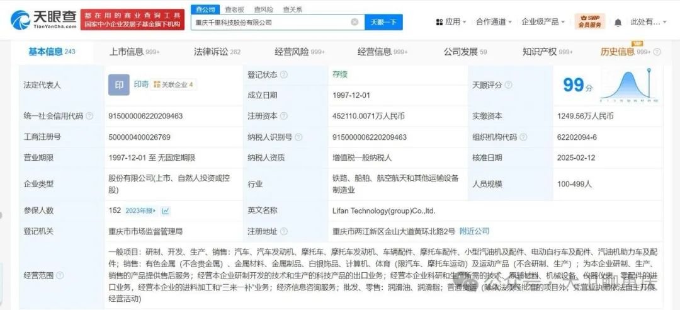Open the 经营信息 tab
Screen dimensions: 680x310
383,52
